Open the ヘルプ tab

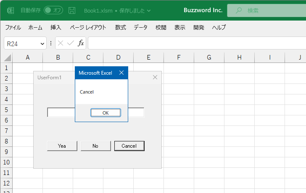click(x=219, y=27)
